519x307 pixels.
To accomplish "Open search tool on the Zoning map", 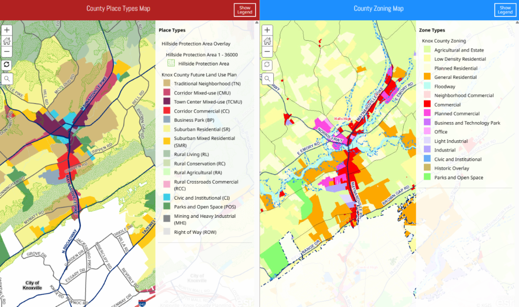I will [x=267, y=78].
